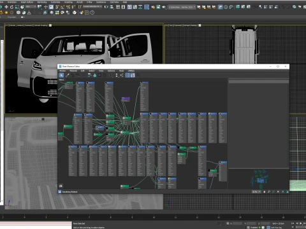Viewport: 306px width, 229px height.
Task: Open the Graph Editors menu
Action: click(27, 2)
